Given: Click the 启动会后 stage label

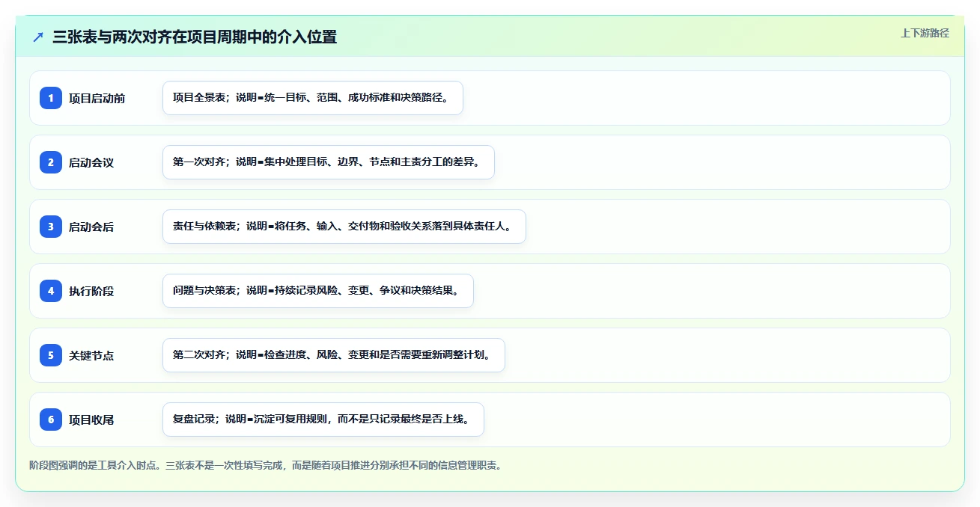Looking at the screenshot, I should click(91, 227).
